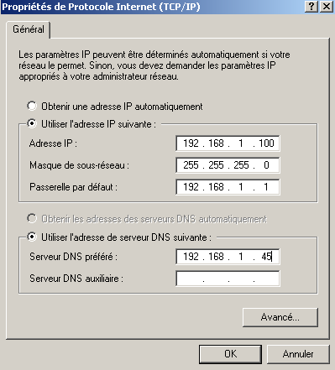The width and height of the screenshot is (335, 370).
Task: Select Obtenir une adresse IP automatiquement
Action: click(32, 107)
